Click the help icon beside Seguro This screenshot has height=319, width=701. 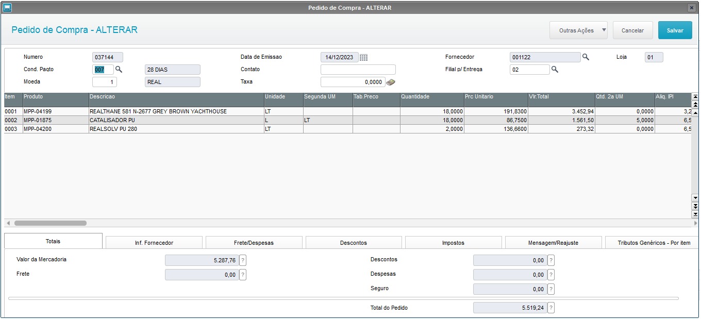tap(551, 289)
